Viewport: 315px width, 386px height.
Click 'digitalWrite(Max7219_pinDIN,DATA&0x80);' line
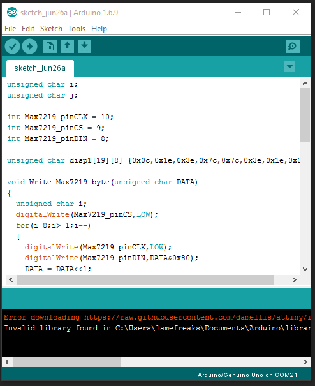click(x=111, y=258)
